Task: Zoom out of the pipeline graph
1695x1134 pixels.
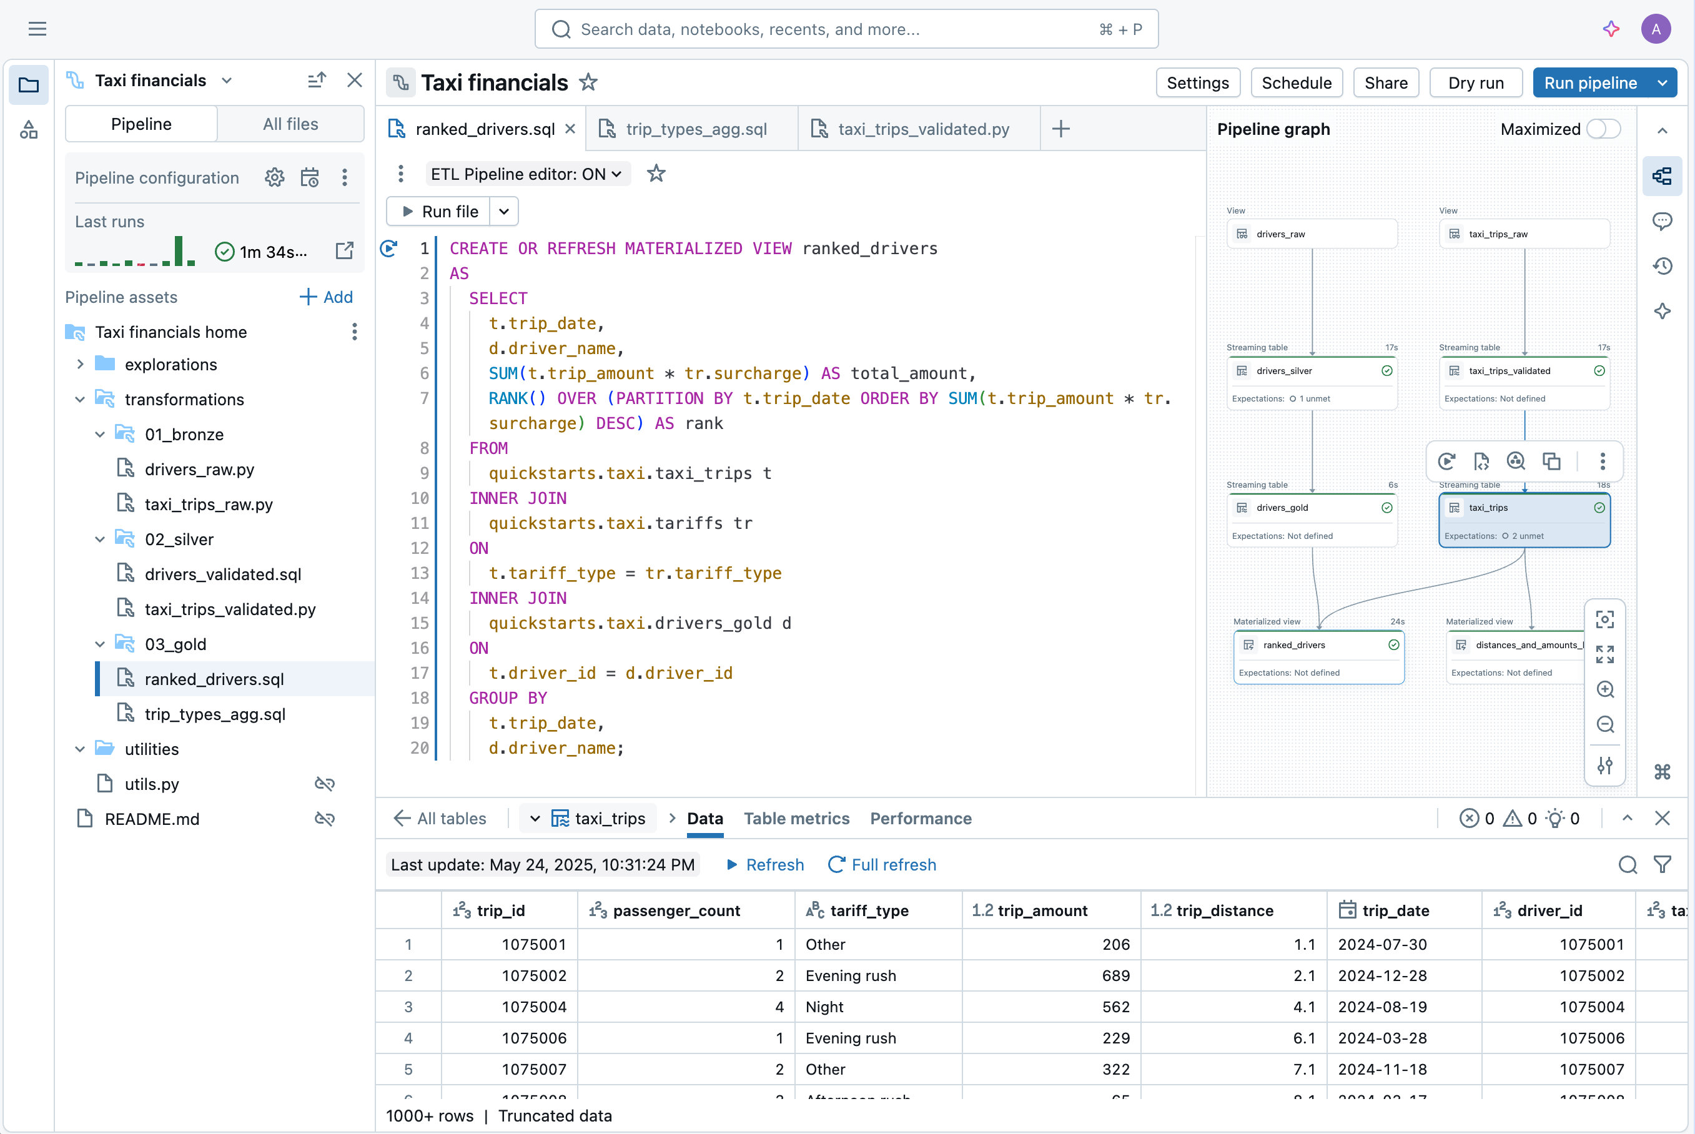Action: [x=1604, y=724]
